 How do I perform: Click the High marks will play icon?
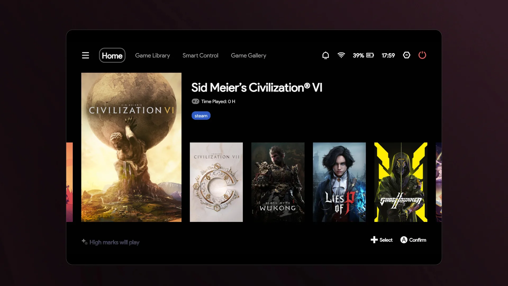tap(84, 242)
